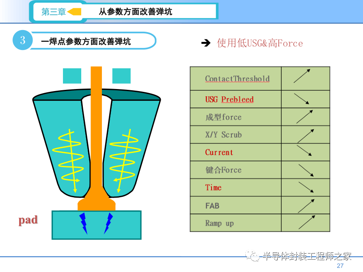Select the 第三章 chapter label

click(54, 12)
